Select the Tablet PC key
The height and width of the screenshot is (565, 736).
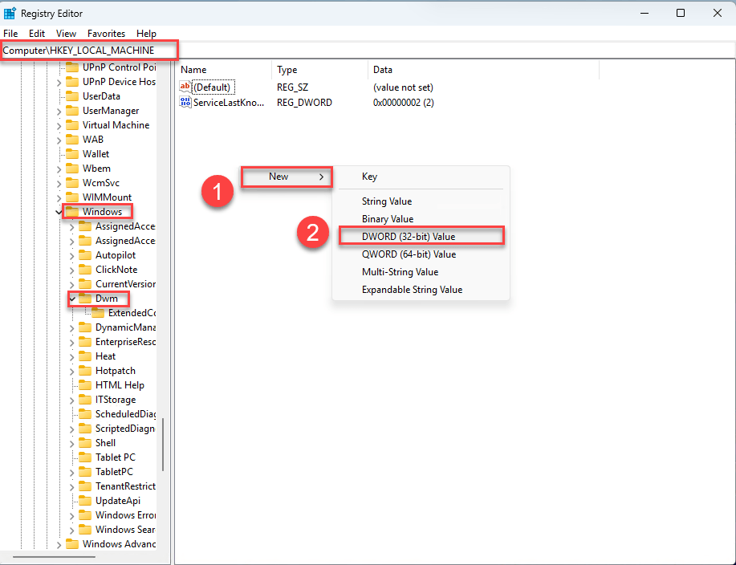tap(115, 457)
